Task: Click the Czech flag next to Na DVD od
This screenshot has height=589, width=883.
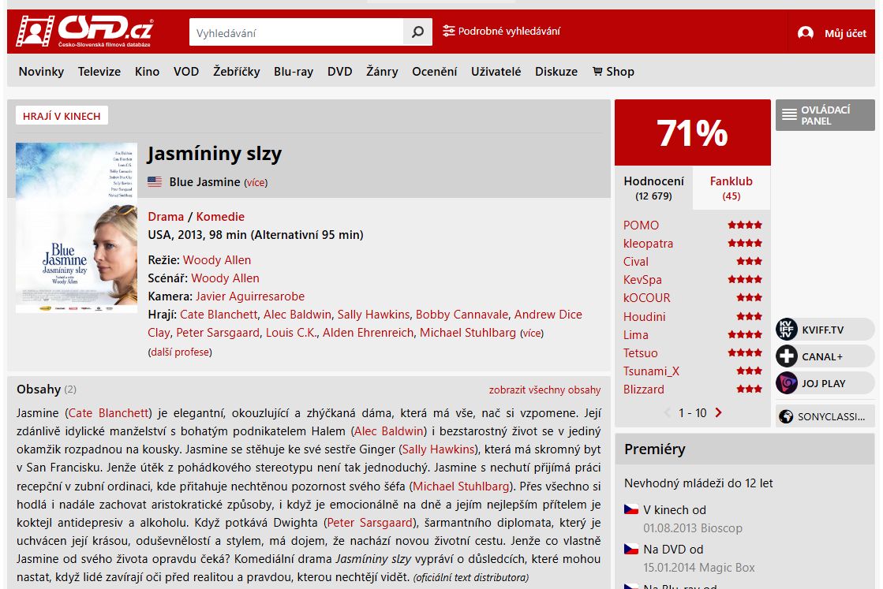Action: tap(631, 549)
